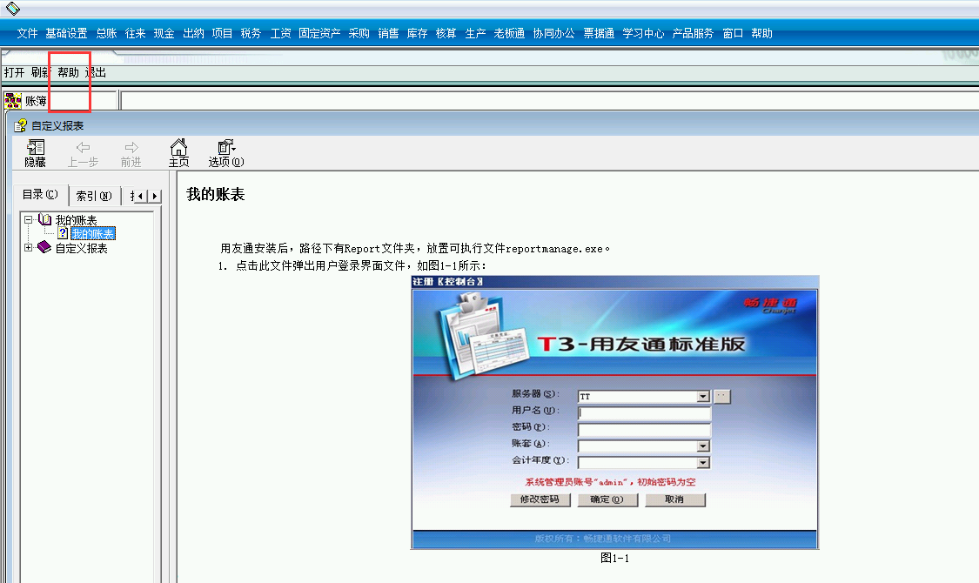Viewport: 979px width, 583px height.
Task: Open the 固定资产 menu
Action: pyautogui.click(x=319, y=34)
